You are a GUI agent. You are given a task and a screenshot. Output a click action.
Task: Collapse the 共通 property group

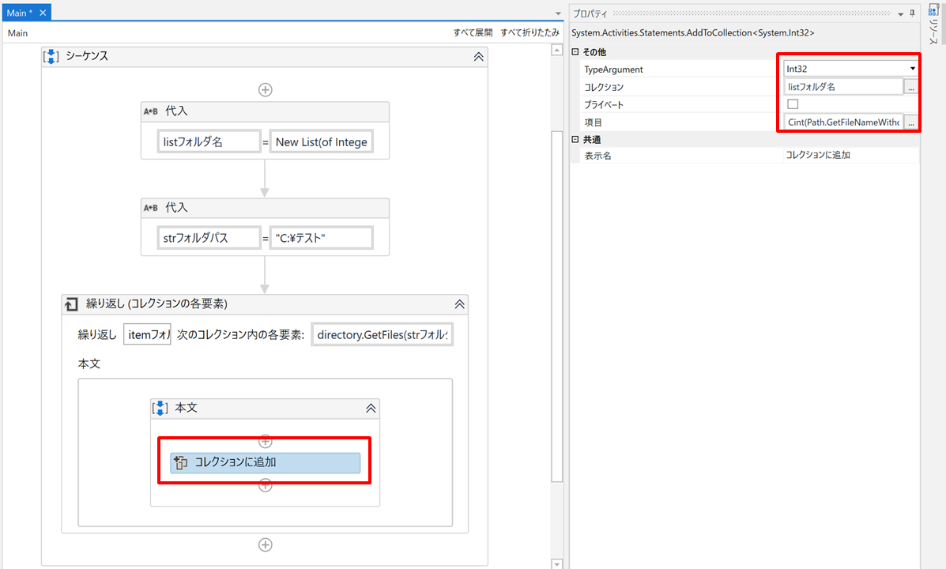pos(575,139)
